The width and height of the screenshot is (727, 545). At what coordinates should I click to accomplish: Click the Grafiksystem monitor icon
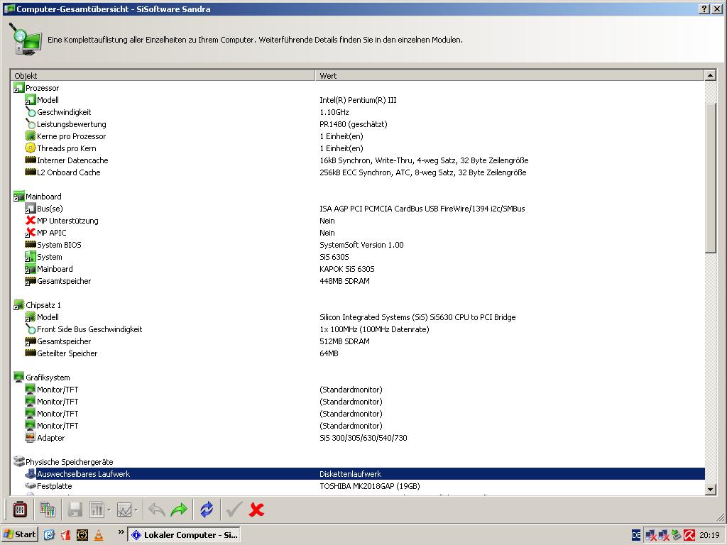click(x=18, y=377)
